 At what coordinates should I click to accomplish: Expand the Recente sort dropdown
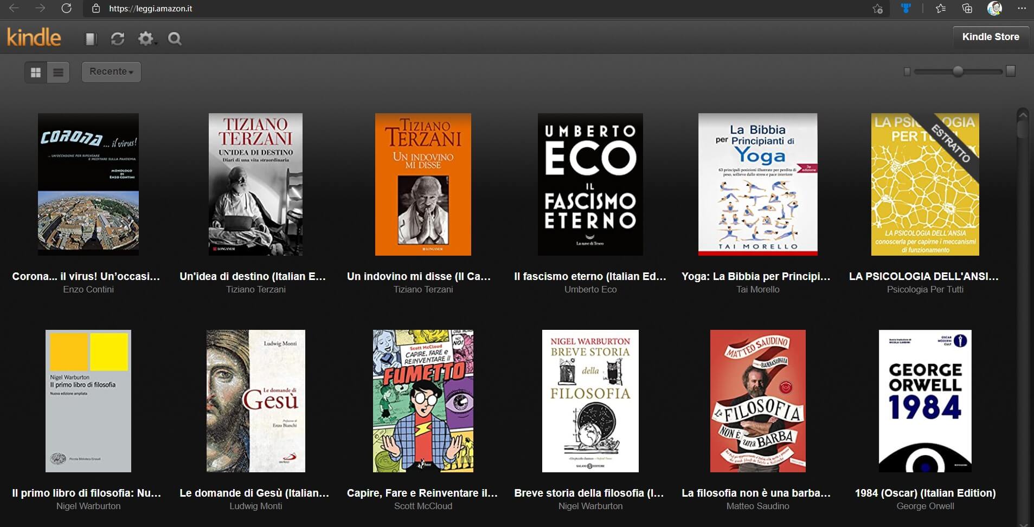111,71
